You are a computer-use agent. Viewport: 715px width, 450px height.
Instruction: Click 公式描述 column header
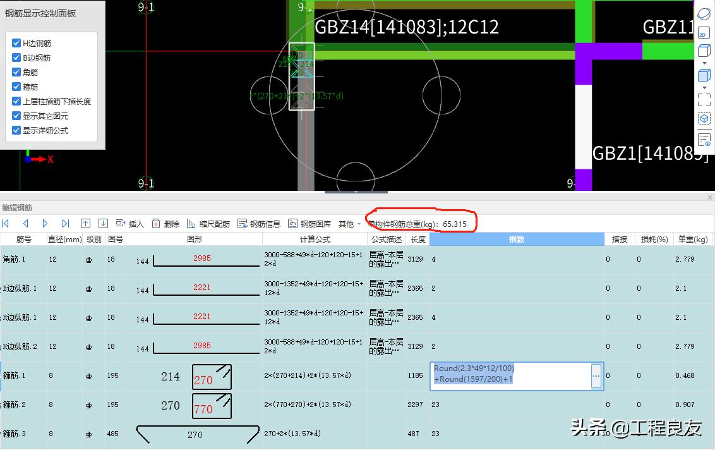tap(386, 239)
